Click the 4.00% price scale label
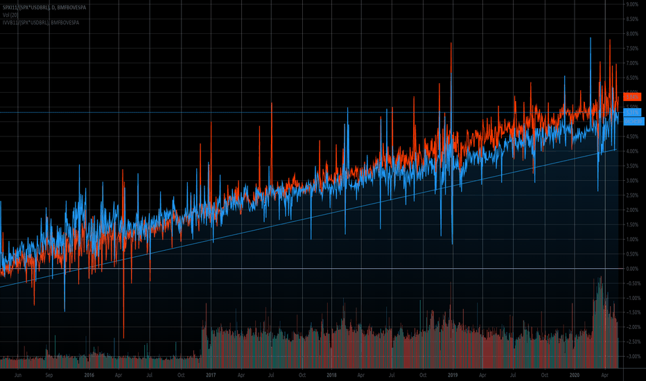The width and height of the screenshot is (646, 381). point(632,151)
